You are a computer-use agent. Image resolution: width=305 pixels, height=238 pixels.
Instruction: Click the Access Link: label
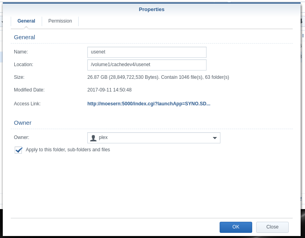(27, 104)
